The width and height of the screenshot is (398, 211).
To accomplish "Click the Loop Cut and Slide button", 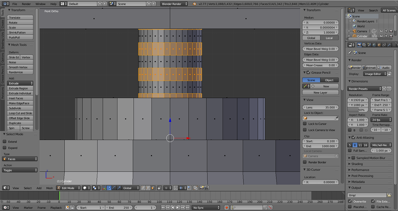I will (20, 113).
